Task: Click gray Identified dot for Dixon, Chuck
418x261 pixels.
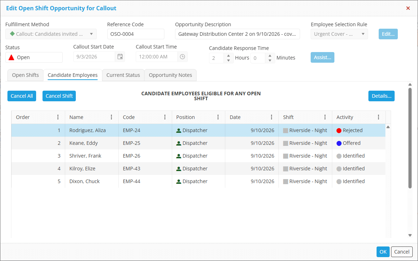Action: click(x=339, y=182)
